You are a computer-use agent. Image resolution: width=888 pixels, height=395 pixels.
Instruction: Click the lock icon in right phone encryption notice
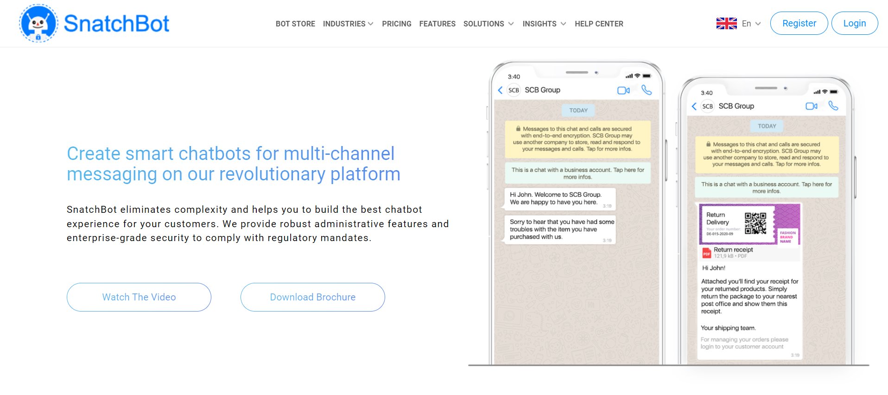(708, 144)
